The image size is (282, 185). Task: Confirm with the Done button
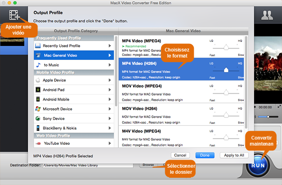[x=205, y=155]
